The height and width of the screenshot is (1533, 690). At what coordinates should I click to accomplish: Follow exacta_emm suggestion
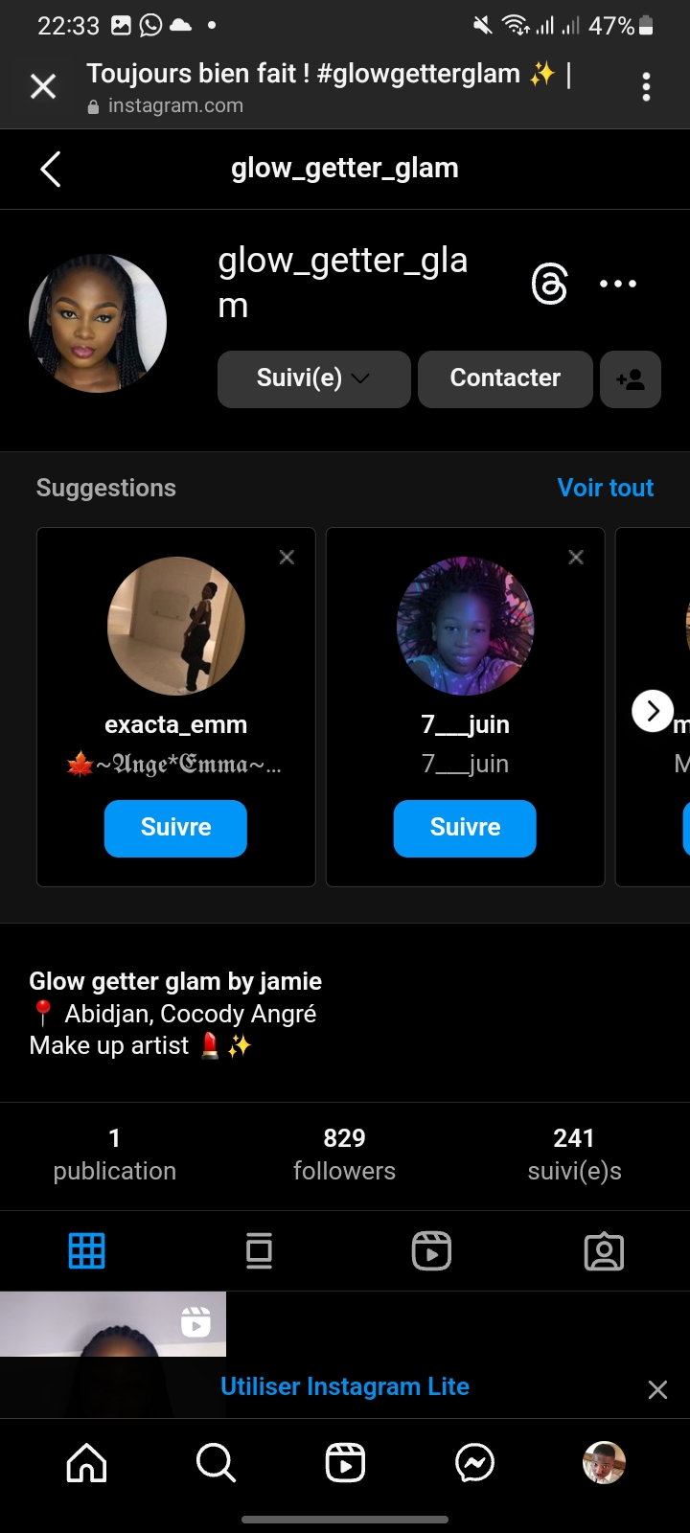pyautogui.click(x=175, y=828)
